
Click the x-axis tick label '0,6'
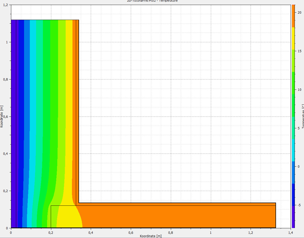pyautogui.click(x=131, y=232)
